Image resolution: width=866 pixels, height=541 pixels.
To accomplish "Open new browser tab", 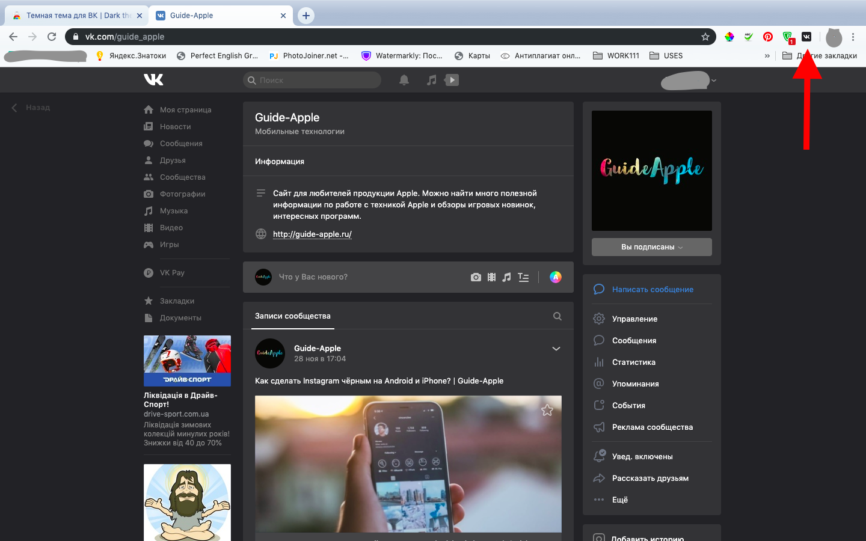I will 306,16.
